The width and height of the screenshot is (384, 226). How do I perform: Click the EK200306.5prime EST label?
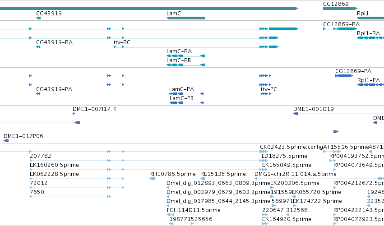(295, 184)
